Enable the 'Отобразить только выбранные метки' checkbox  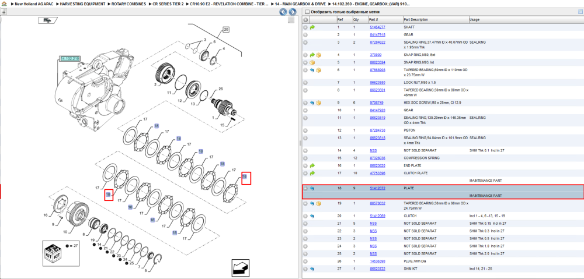[x=306, y=12]
